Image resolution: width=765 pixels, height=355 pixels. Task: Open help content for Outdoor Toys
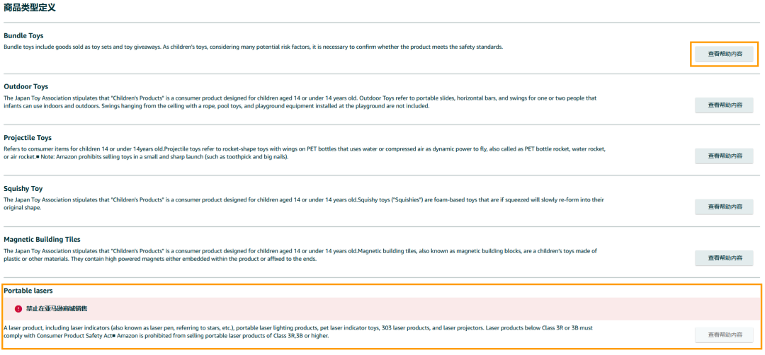click(724, 105)
